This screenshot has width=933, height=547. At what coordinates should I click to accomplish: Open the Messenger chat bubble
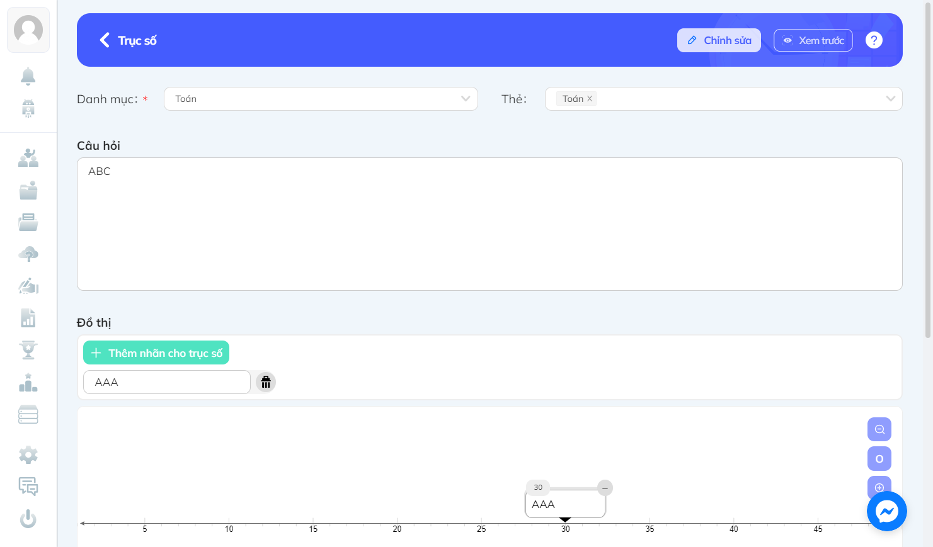click(887, 511)
